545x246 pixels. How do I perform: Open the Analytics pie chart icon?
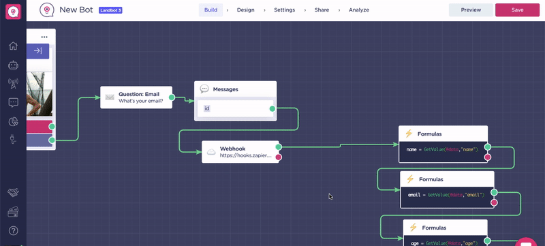[13, 121]
